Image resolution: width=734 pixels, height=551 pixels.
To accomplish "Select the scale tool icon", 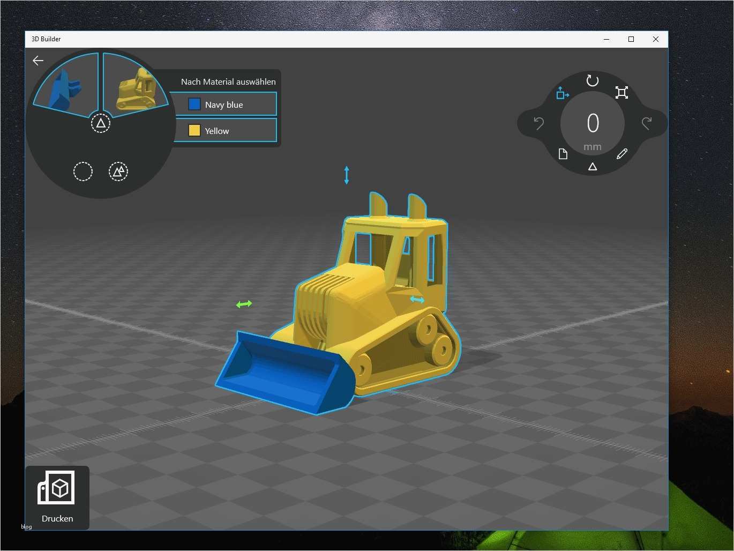I will point(621,93).
